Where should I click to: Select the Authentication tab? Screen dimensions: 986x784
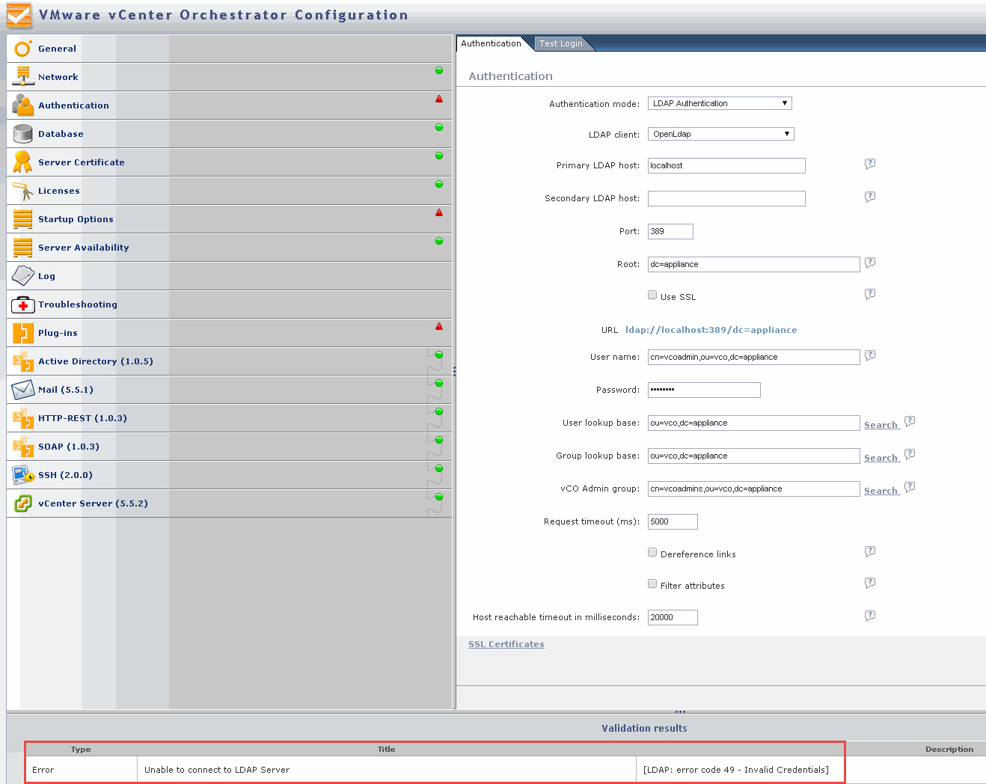click(x=491, y=43)
